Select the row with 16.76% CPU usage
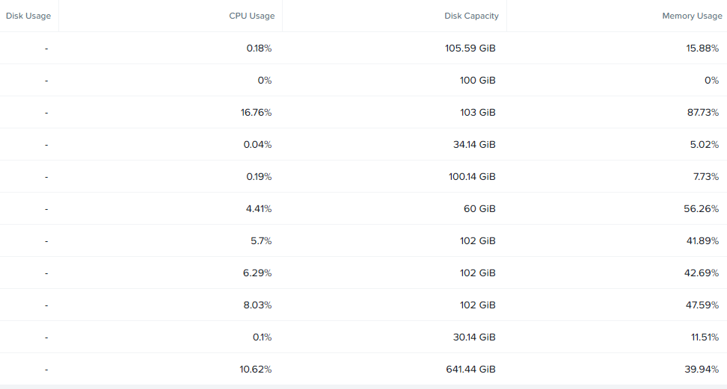Viewport: 727px width, 389px height. tap(363, 113)
